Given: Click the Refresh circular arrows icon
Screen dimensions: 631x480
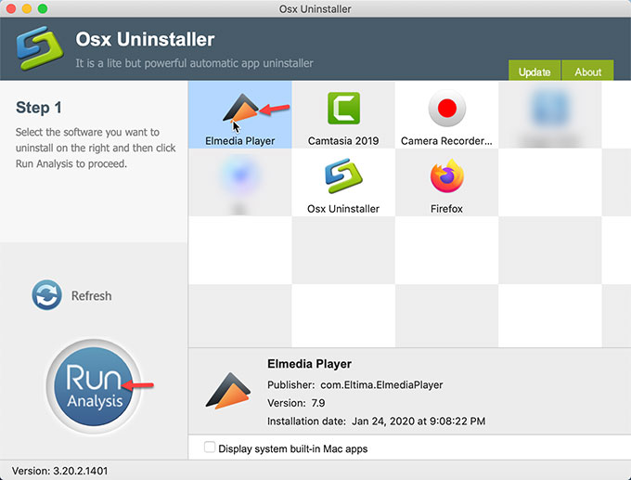Looking at the screenshot, I should point(46,295).
